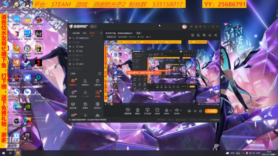Click the preview eye icon beside settings gear
This screenshot has width=278, height=156.
pos(195,111)
